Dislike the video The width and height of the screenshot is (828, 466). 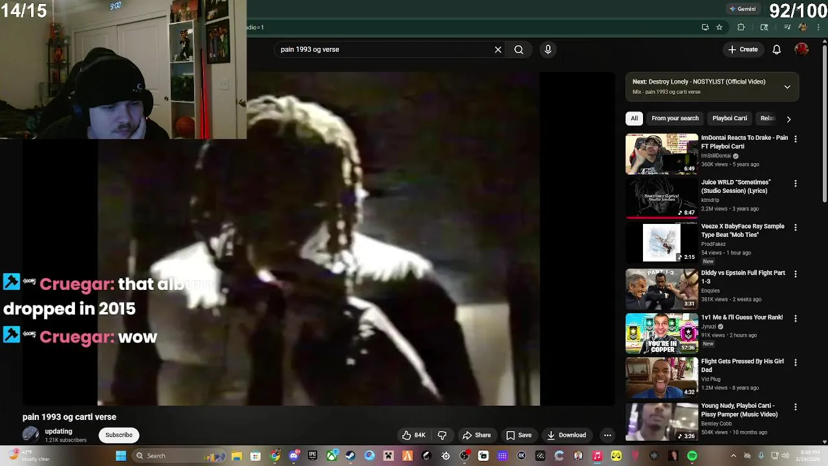click(x=442, y=435)
